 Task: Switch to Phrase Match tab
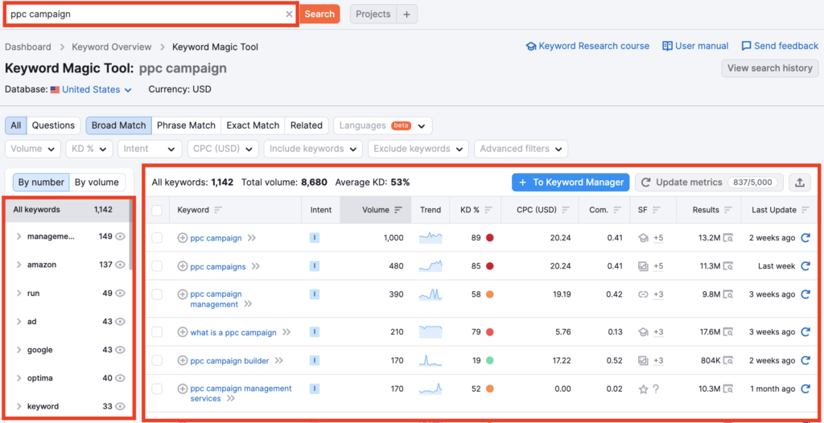point(186,125)
